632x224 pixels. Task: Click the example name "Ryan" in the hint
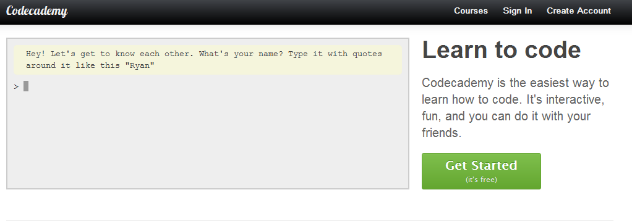click(x=140, y=65)
